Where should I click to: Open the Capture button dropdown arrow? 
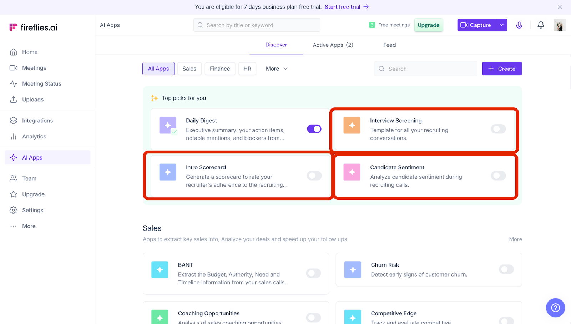click(x=501, y=25)
